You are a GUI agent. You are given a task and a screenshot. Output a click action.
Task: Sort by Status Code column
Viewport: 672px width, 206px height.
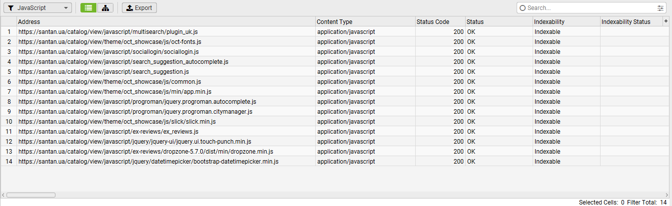440,22
